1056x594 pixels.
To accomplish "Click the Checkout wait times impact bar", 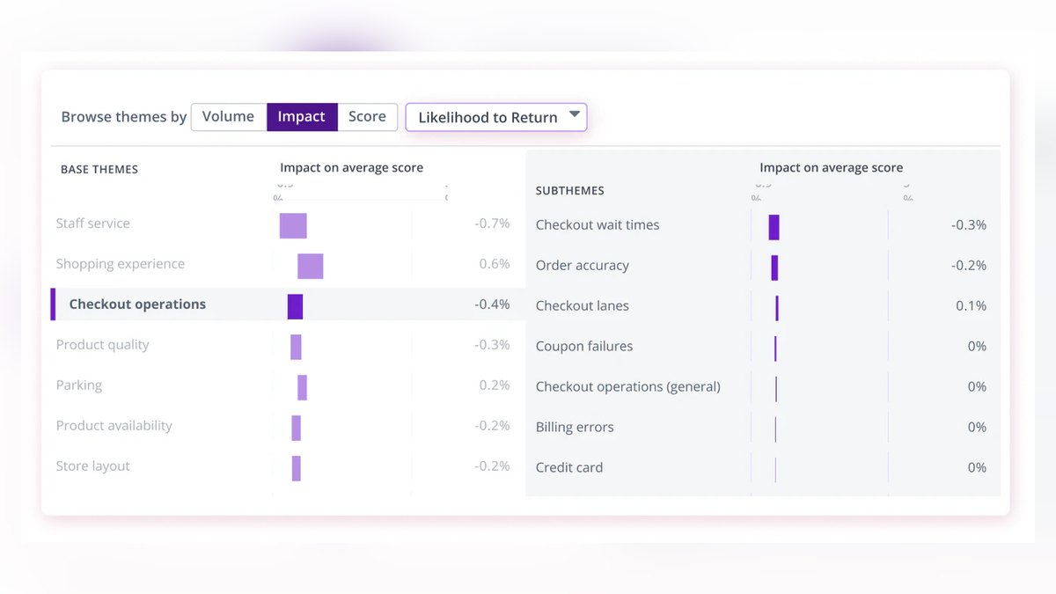I will coord(774,227).
